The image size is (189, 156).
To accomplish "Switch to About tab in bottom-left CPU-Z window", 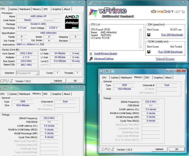I will click(x=67, y=94).
